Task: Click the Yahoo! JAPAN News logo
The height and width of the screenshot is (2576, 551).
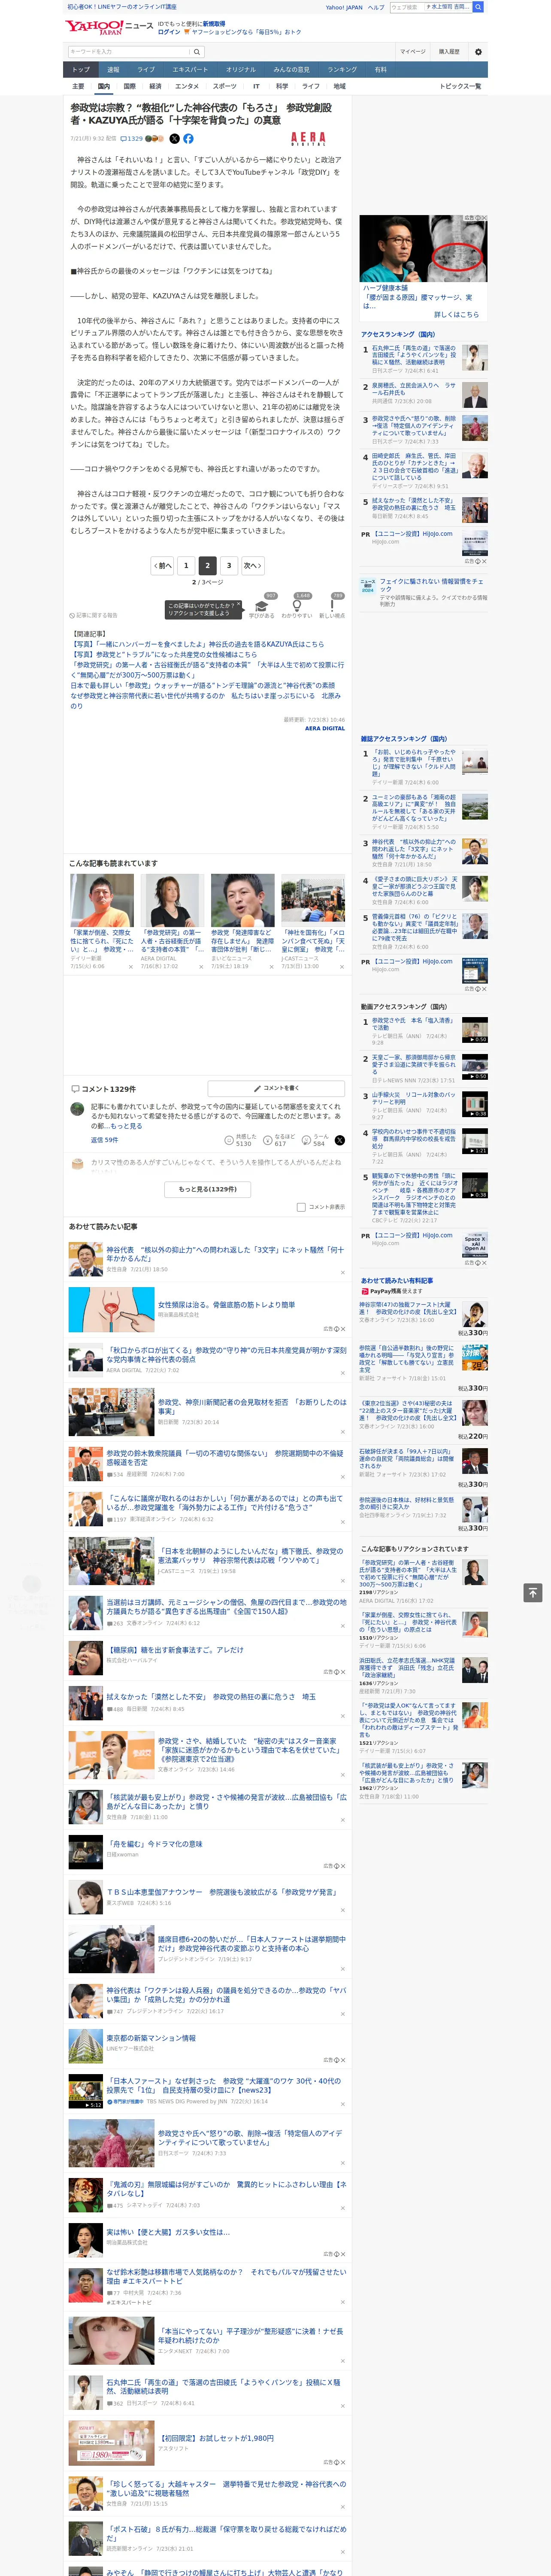Action: point(110,27)
